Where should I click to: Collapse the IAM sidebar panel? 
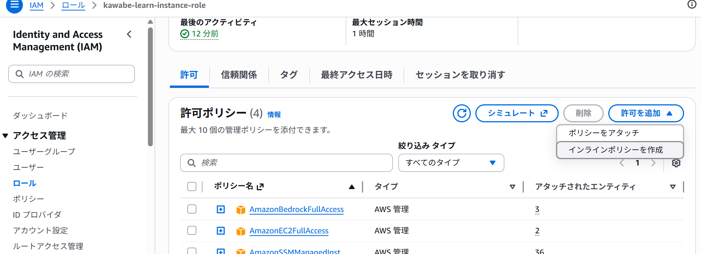click(129, 35)
